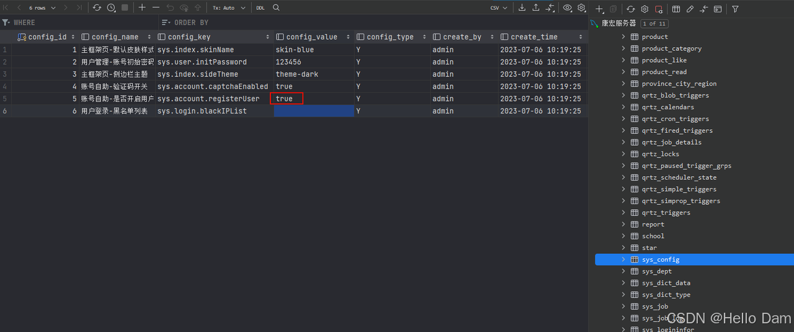Go to the previous page of rows

point(19,7)
